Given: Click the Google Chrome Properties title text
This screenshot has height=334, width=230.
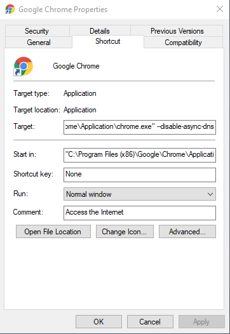Looking at the screenshot, I should [x=63, y=10].
